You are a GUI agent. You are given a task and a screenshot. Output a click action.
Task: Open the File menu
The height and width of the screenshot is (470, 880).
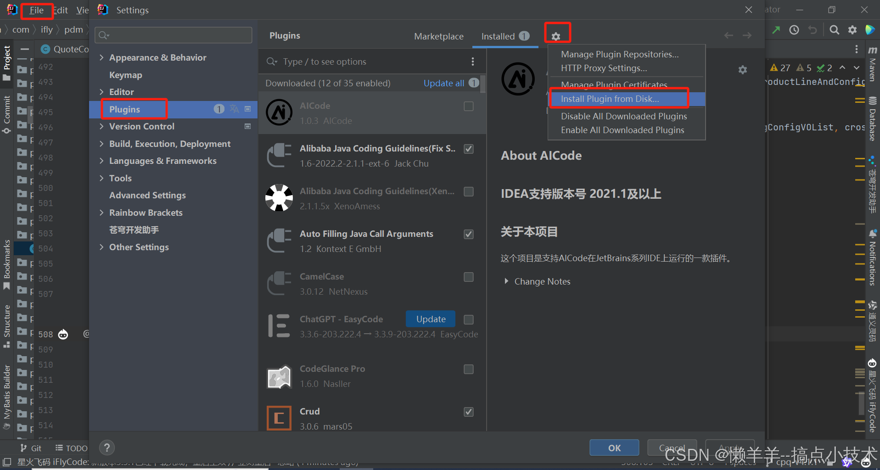[x=37, y=10]
